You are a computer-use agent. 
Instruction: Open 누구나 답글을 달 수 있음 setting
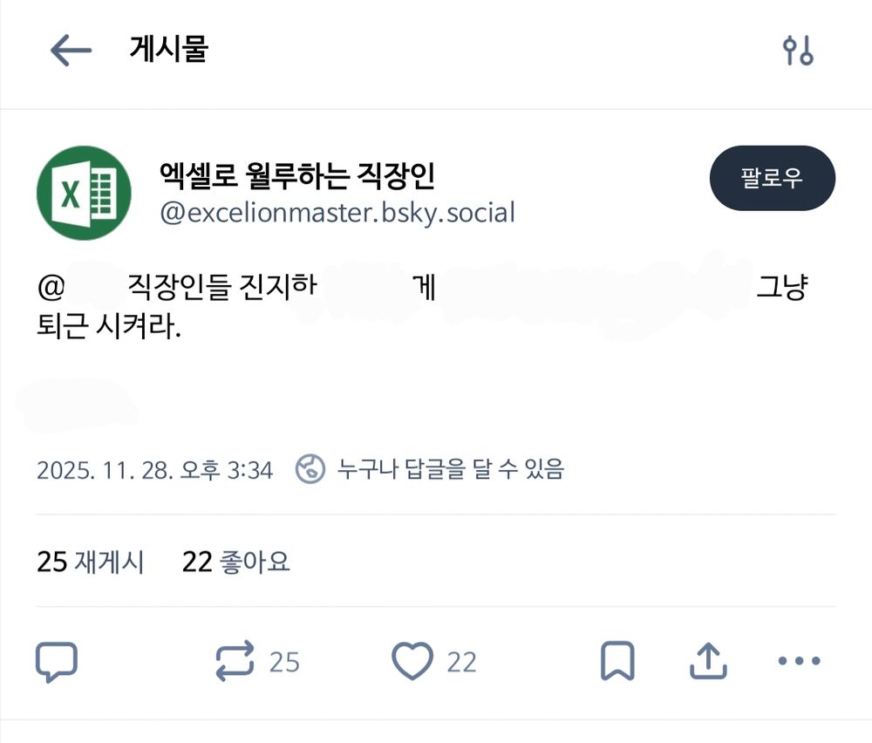coord(451,469)
